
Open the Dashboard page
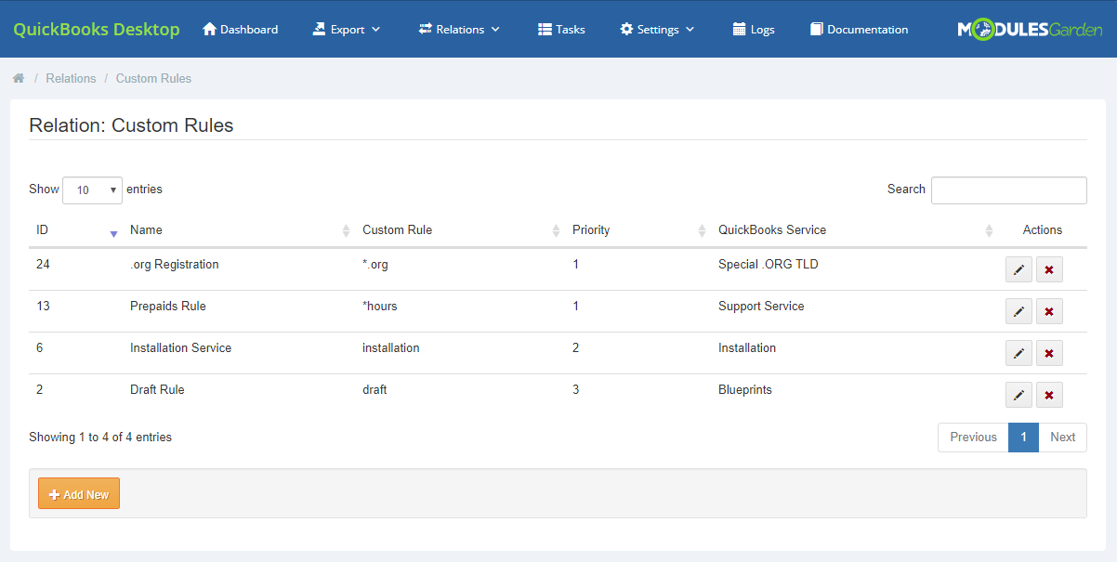(x=240, y=30)
